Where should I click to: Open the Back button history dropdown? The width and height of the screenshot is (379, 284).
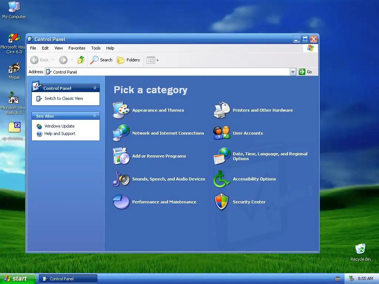point(53,60)
